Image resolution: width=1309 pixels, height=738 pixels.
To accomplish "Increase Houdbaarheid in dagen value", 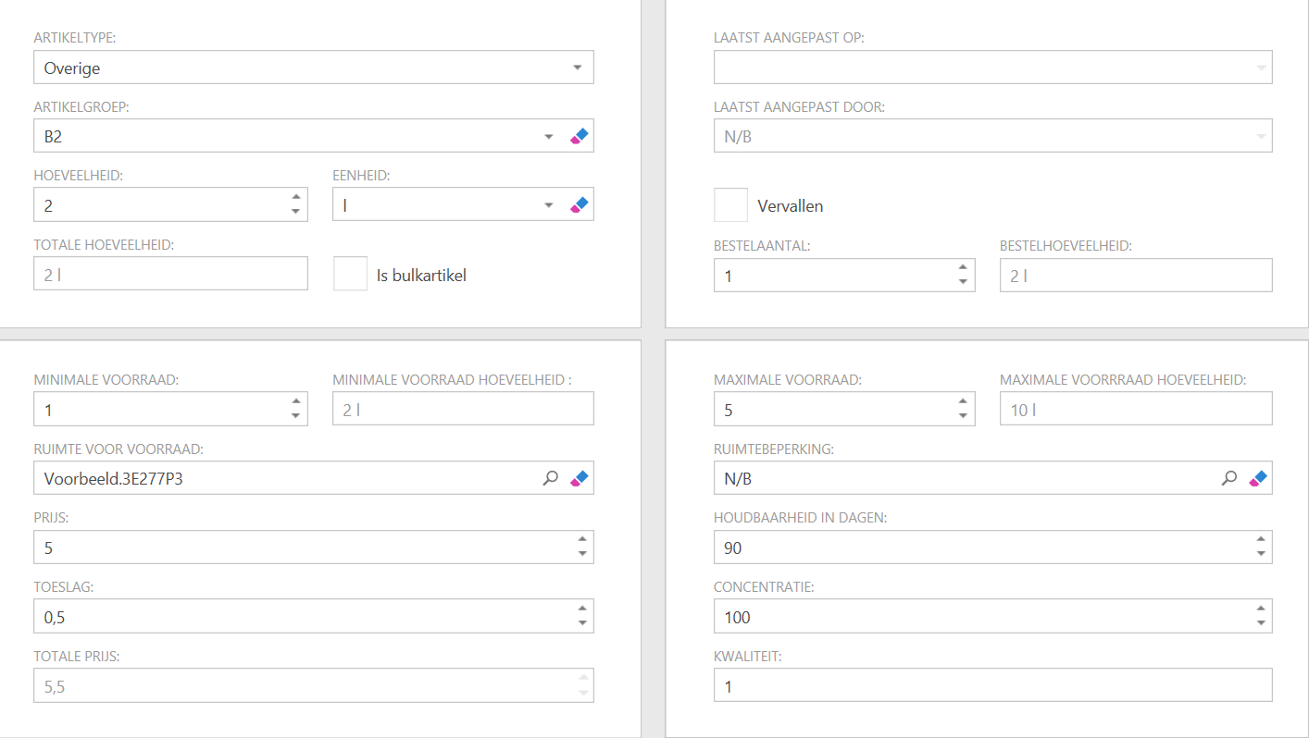I will click(x=1260, y=539).
